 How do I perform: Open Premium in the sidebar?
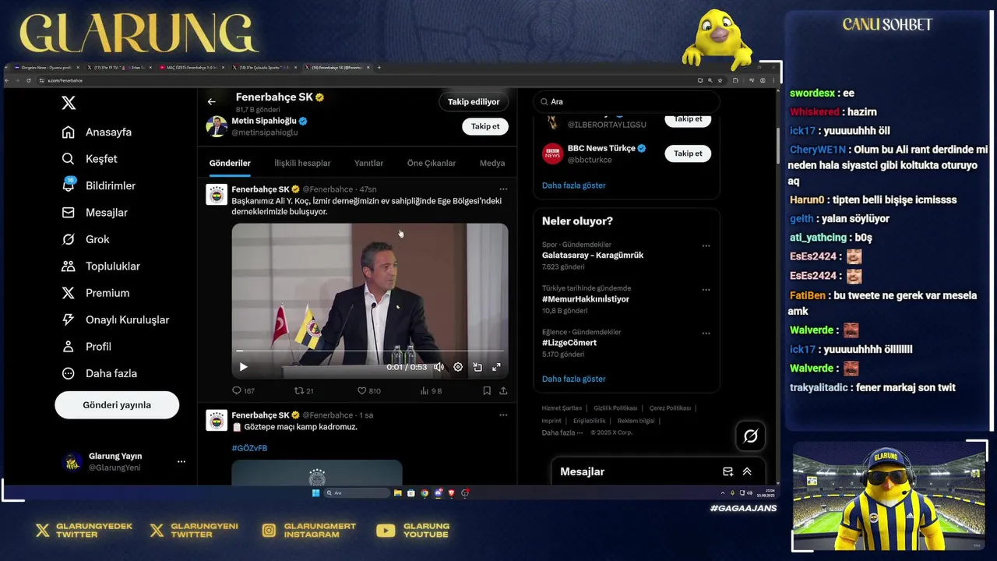95,293
